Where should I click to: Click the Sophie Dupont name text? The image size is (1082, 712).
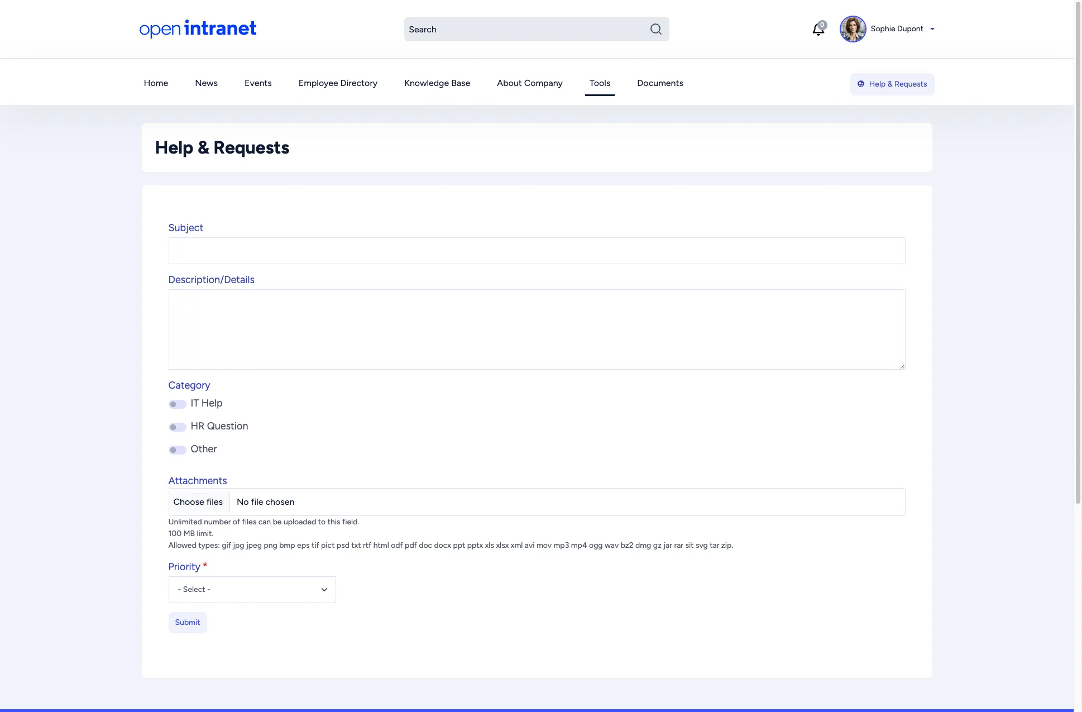point(897,29)
